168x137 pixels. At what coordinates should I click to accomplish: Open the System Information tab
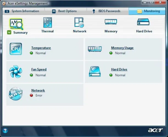23,11
